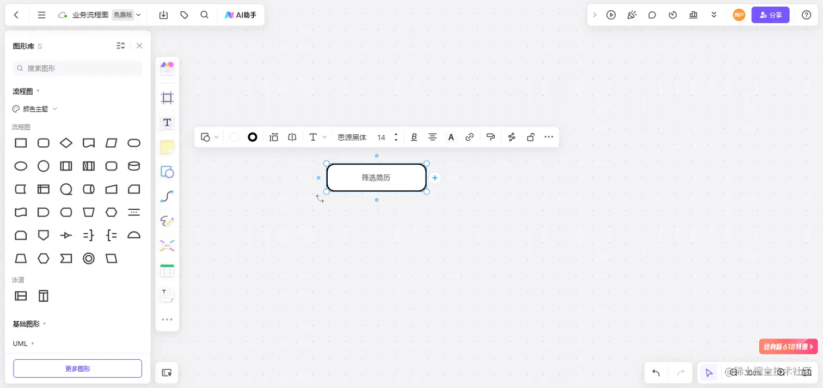The width and height of the screenshot is (823, 388).
Task: Select the Text tool in the left toolbar
Action: [167, 122]
